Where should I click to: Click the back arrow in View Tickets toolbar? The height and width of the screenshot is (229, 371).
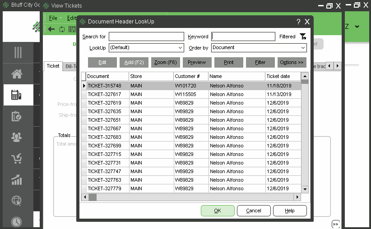[x=51, y=29]
